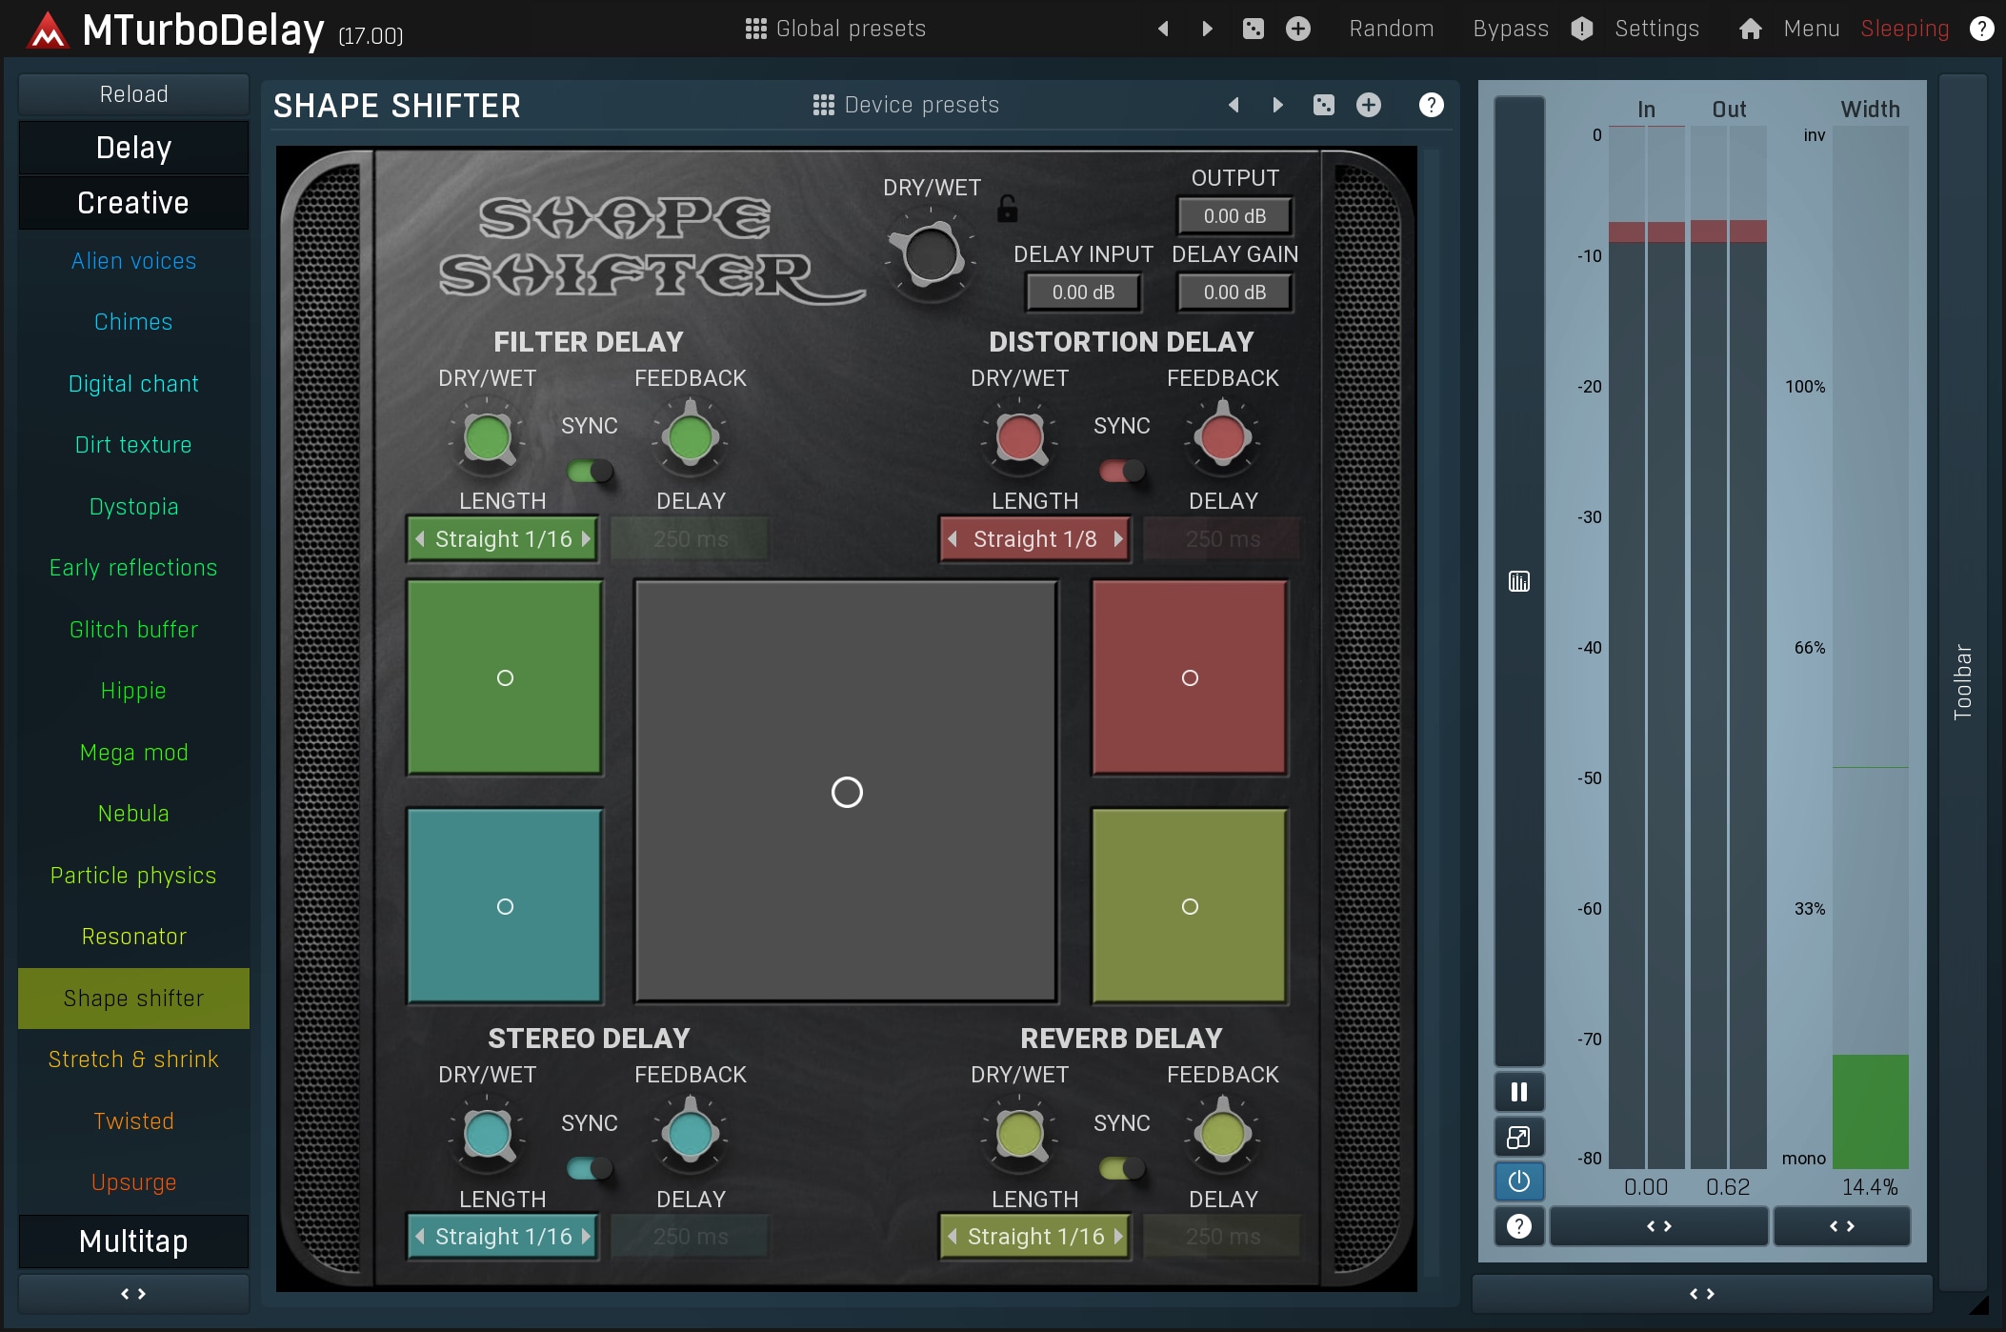Open Distortion Delay length Straight 1/8 selector

(x=1034, y=539)
